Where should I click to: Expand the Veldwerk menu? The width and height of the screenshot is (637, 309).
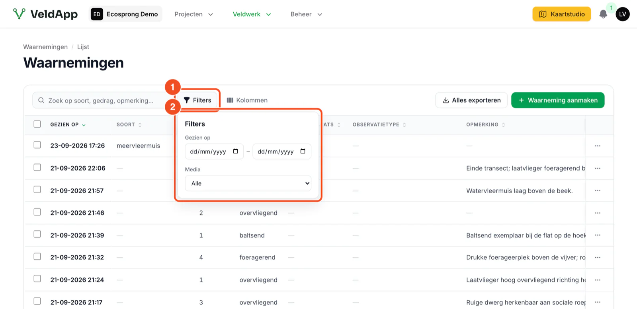[x=252, y=14]
